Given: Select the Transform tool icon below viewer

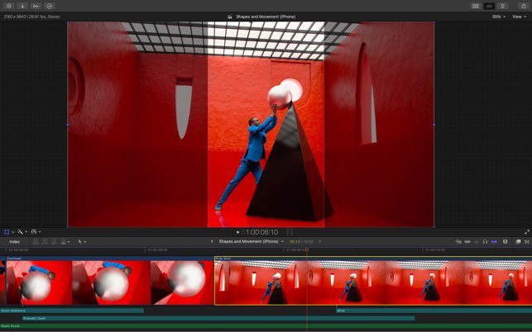Looking at the screenshot, I should click(x=7, y=232).
